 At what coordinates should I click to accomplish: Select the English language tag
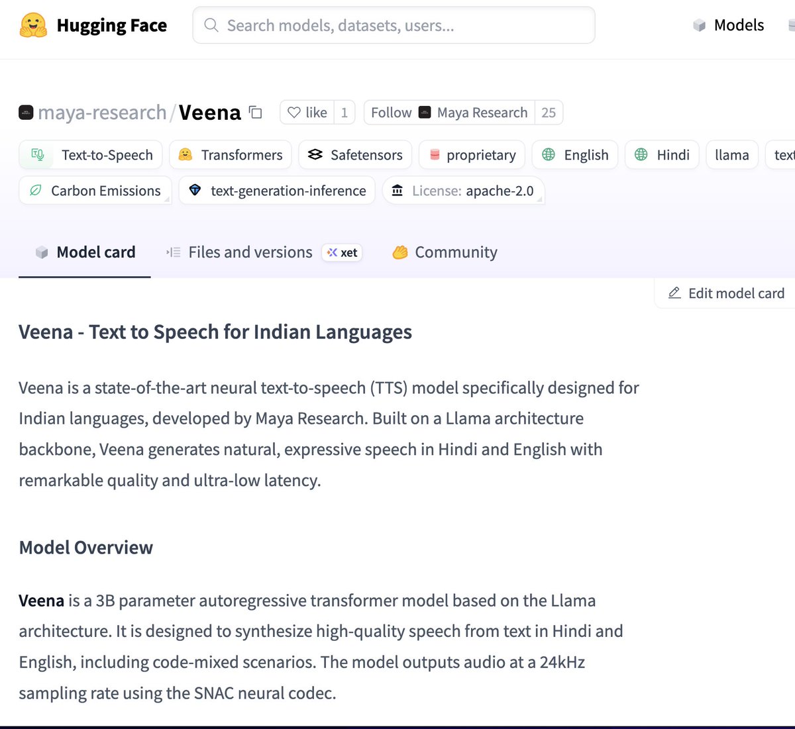(x=575, y=155)
